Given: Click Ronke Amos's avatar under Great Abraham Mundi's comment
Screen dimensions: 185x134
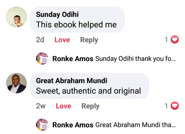Looking at the screenshot, I should click(42, 125).
